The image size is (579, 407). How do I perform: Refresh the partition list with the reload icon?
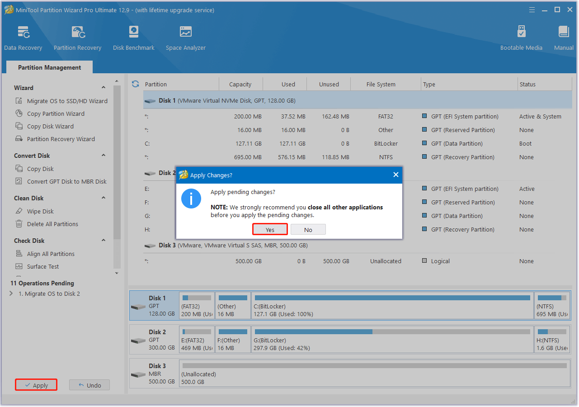click(x=135, y=84)
